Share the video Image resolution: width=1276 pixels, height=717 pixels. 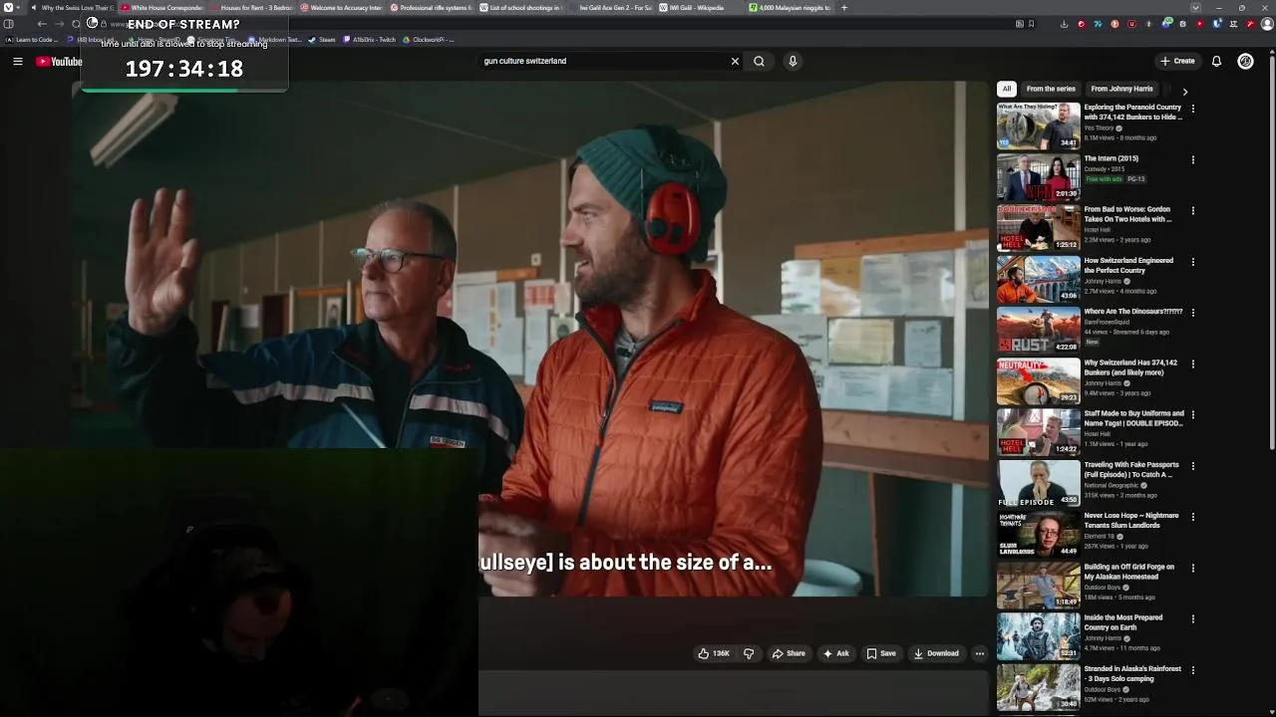789,653
